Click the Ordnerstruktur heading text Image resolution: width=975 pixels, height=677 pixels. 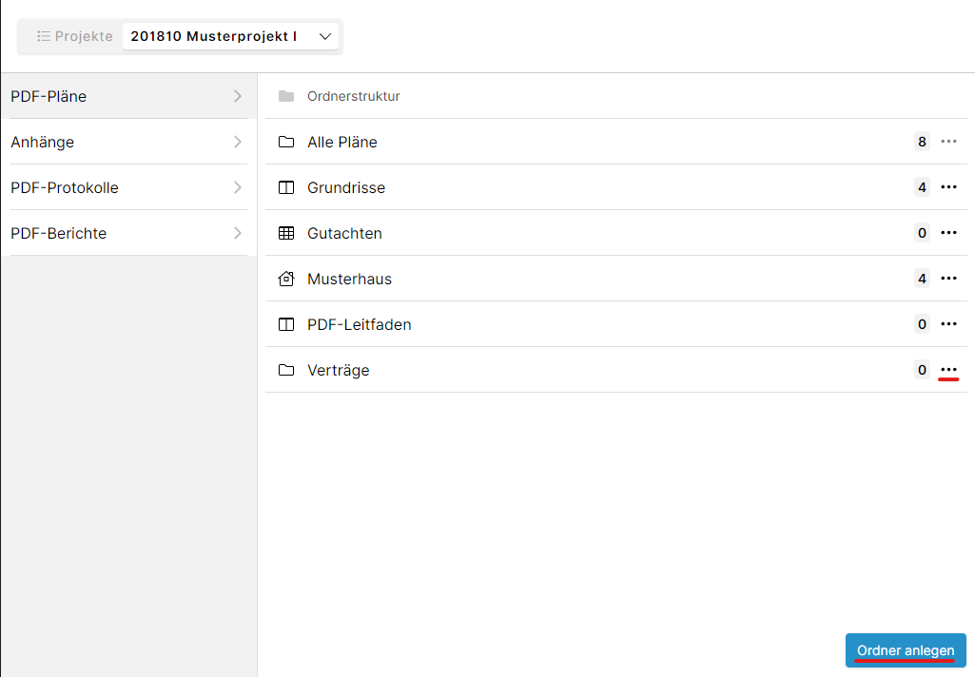(x=353, y=96)
